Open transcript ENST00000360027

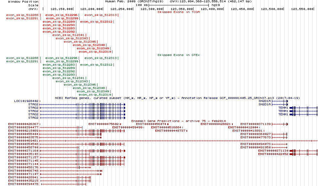[255, 134]
